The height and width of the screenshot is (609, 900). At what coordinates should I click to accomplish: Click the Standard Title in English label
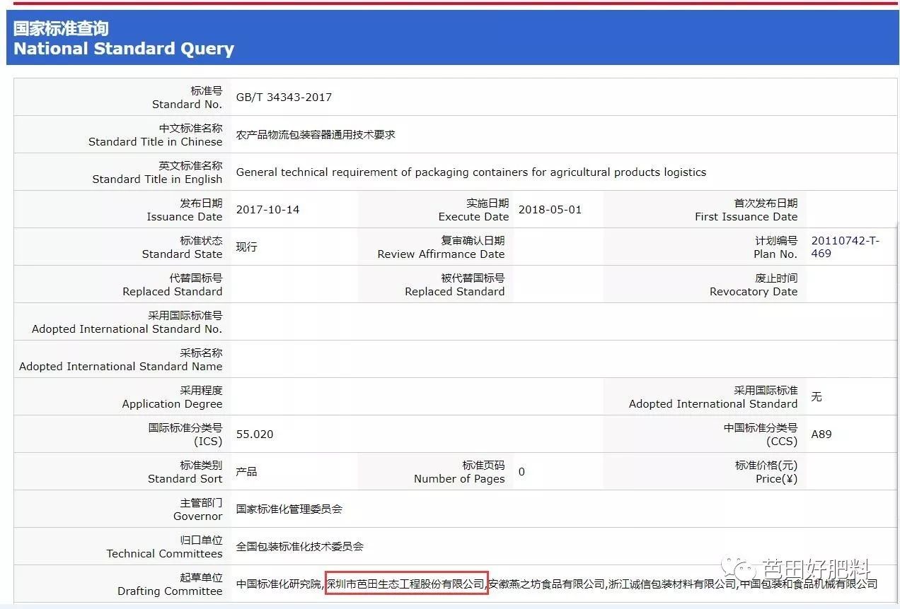point(157,172)
